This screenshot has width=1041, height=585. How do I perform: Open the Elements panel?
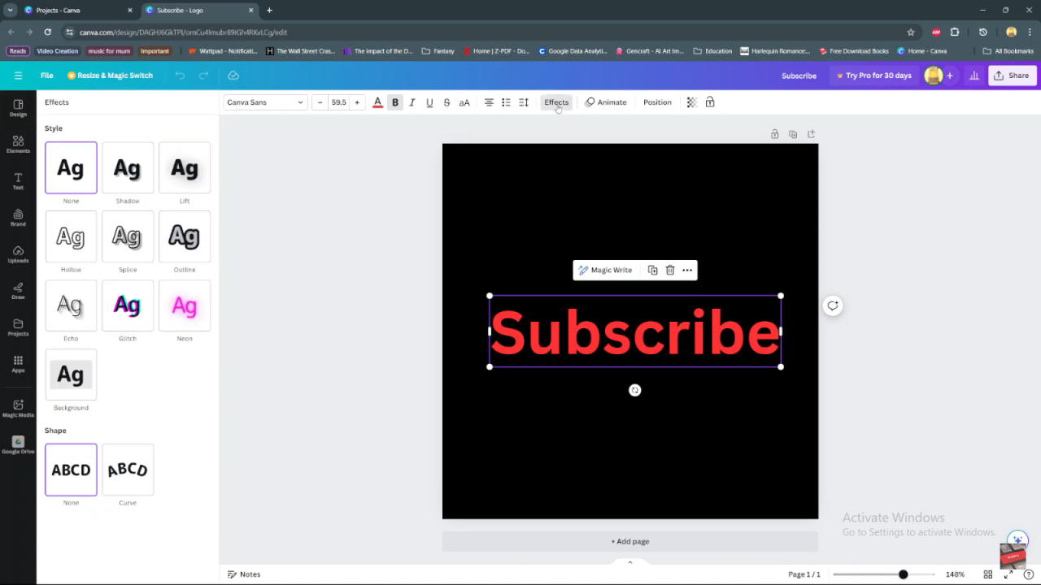coord(18,145)
